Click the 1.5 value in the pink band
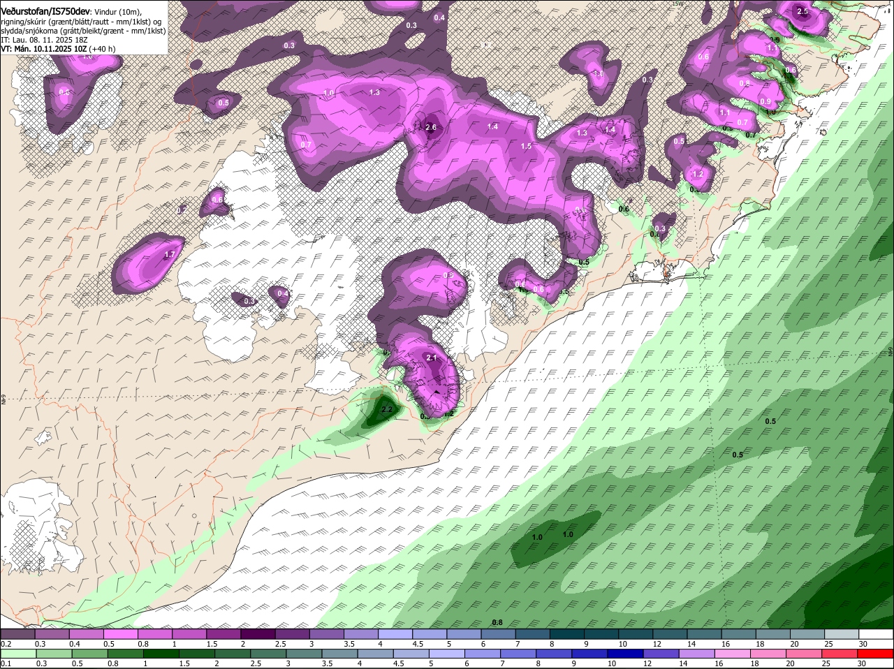This screenshot has width=894, height=669. [527, 147]
